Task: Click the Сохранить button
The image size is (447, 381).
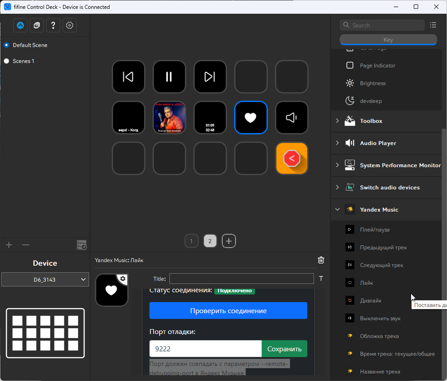Action: coord(284,349)
